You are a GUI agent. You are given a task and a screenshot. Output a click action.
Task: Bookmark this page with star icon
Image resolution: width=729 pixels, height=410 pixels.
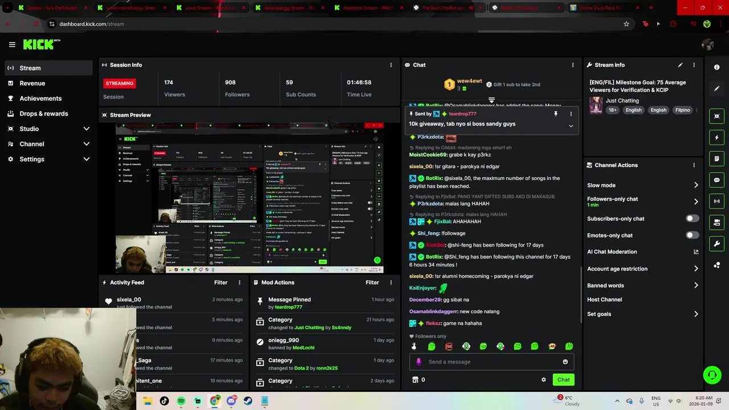pos(626,24)
